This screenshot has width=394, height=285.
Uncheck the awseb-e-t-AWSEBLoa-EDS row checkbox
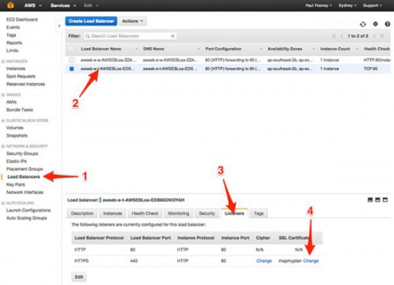(72, 68)
